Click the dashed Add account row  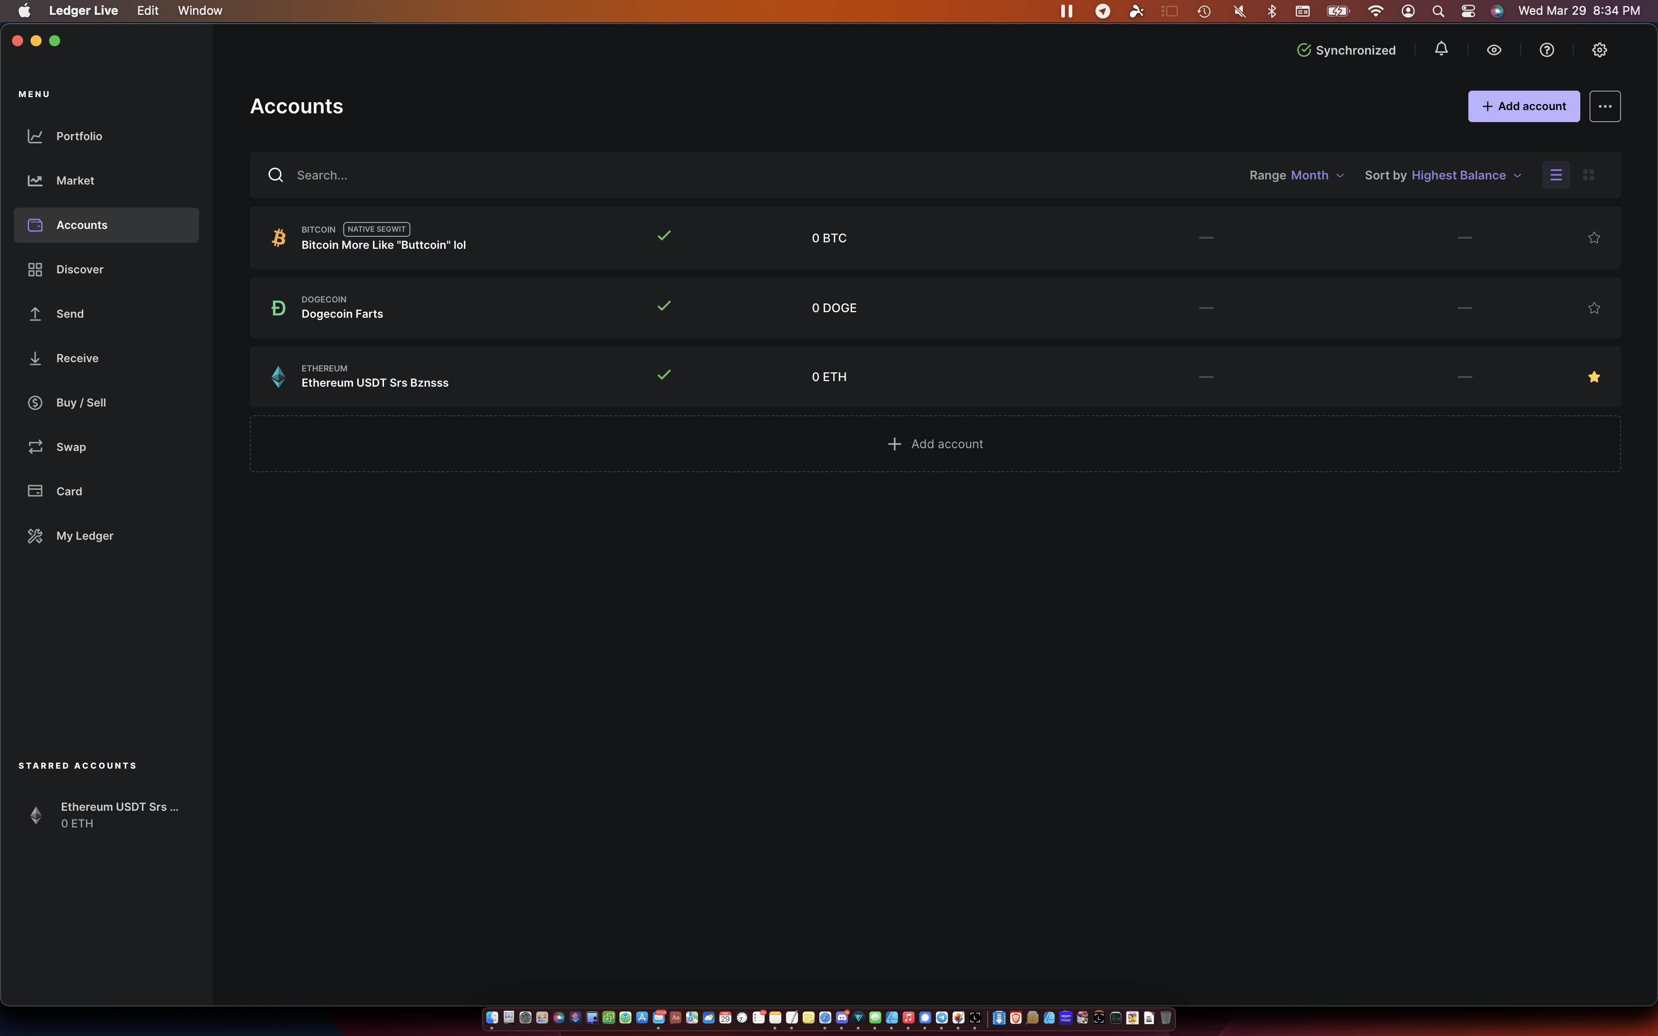pyautogui.click(x=934, y=444)
